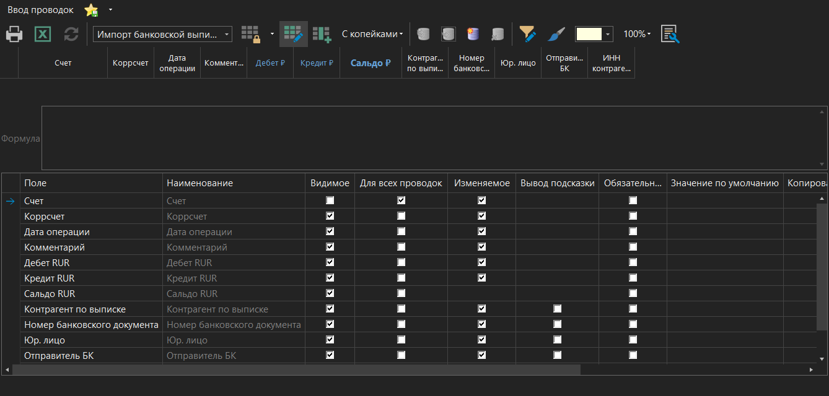
Task: Toggle the grid edit pencil icon
Action: tap(293, 34)
